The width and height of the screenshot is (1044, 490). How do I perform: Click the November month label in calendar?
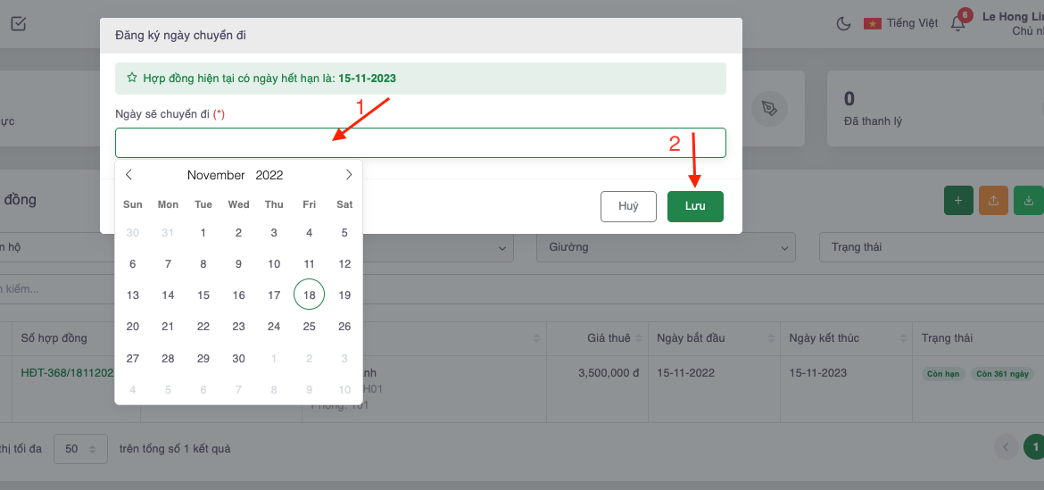[x=216, y=175]
